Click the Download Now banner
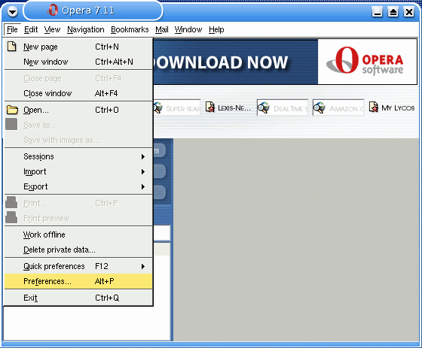The height and width of the screenshot is (348, 422). 235,62
